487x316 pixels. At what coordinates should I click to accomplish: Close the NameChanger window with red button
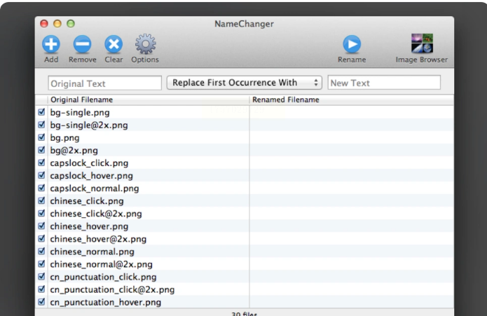click(x=44, y=24)
